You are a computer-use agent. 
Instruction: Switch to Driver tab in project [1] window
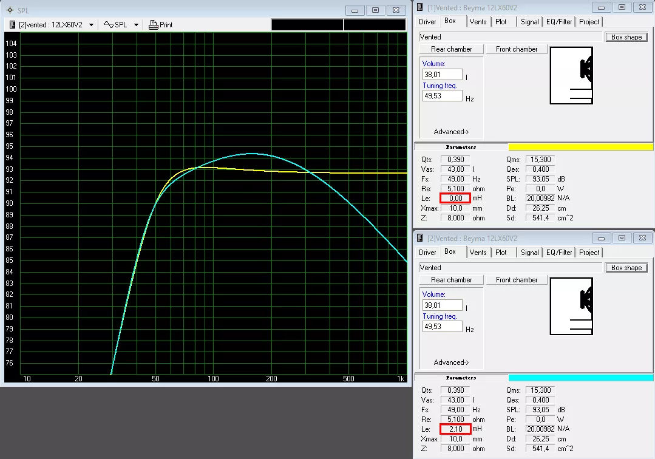(427, 21)
